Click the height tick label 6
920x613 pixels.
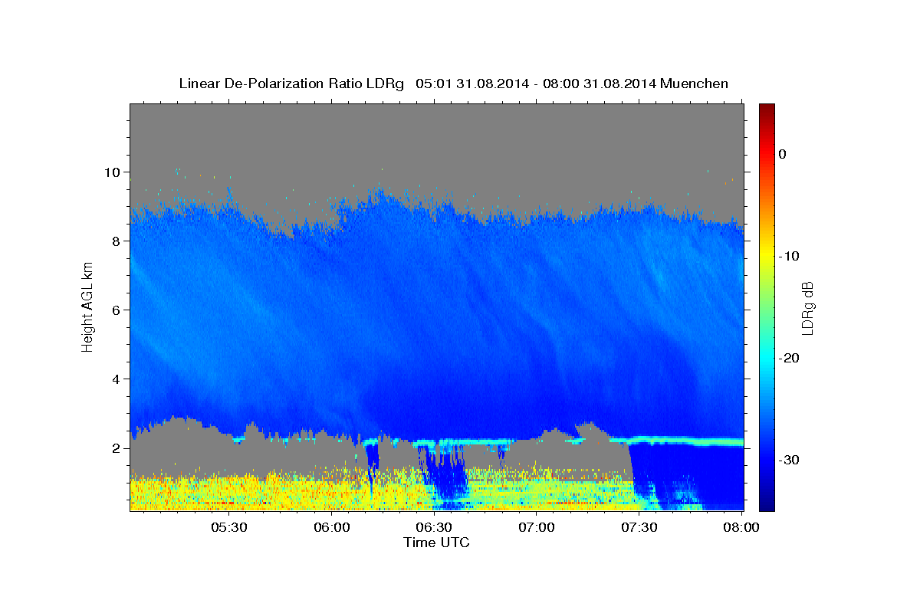(114, 310)
